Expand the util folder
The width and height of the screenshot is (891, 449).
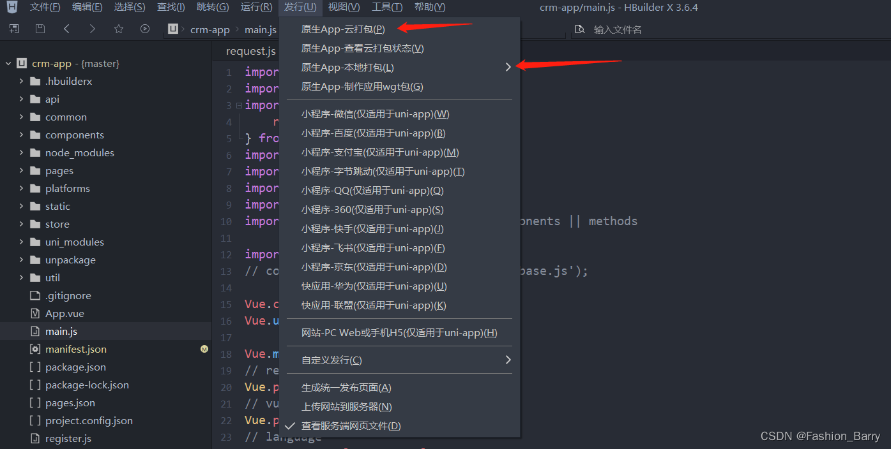(x=21, y=277)
